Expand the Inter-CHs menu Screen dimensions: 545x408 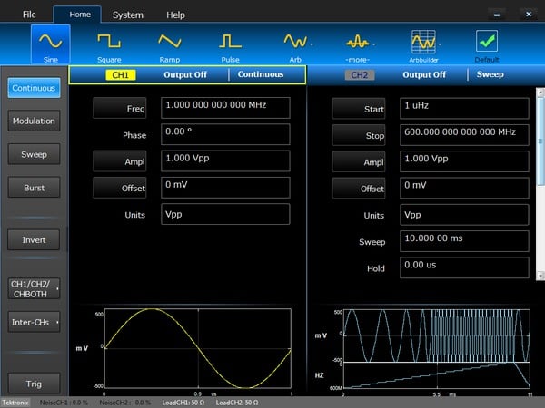coord(34,321)
